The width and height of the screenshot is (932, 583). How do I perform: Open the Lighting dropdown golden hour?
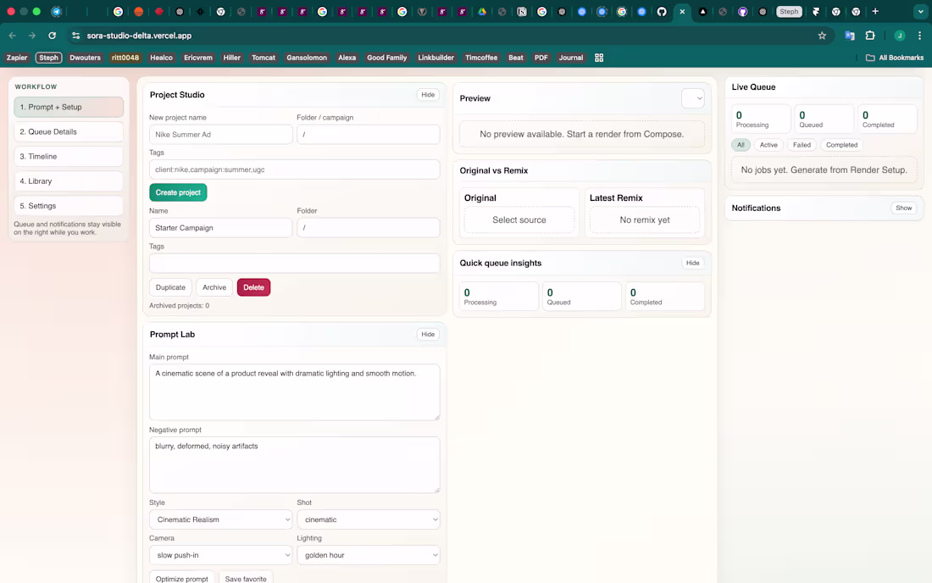(x=369, y=555)
